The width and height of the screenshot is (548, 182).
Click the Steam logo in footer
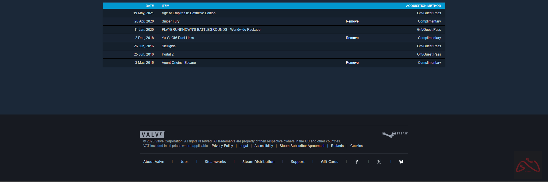click(x=395, y=134)
